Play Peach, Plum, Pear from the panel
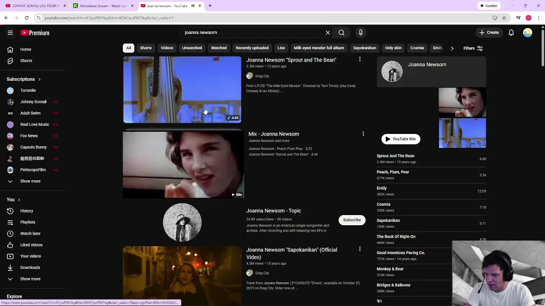Screen dimensions: 545x306 point(431,175)
